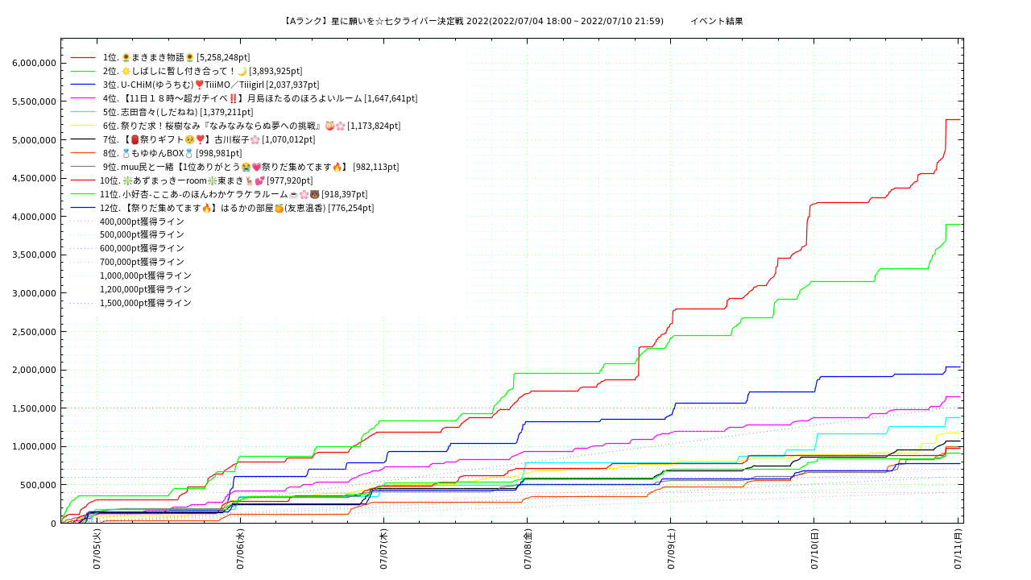Image resolution: width=1031 pixels, height=580 pixels.
Task: Click the 1,000,000pt獲得ライン legend entry
Action: [146, 276]
